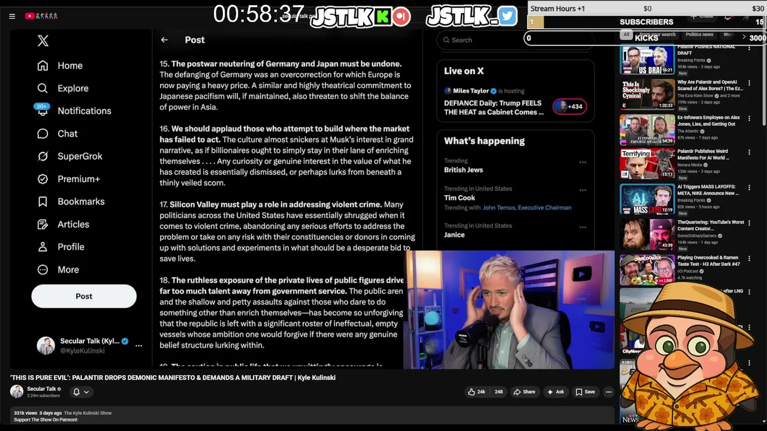Click the Secular Talk channel avatar
The image size is (767, 431).
[17, 391]
